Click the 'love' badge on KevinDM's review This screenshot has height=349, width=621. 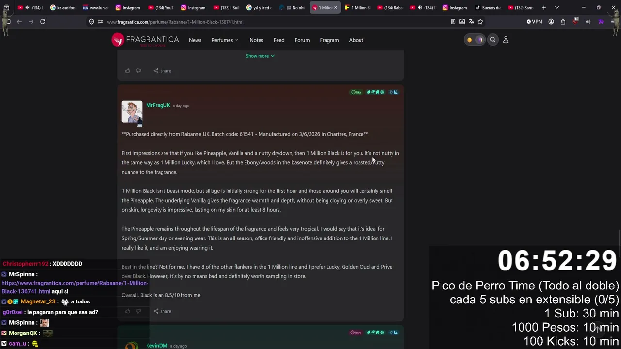point(356,333)
